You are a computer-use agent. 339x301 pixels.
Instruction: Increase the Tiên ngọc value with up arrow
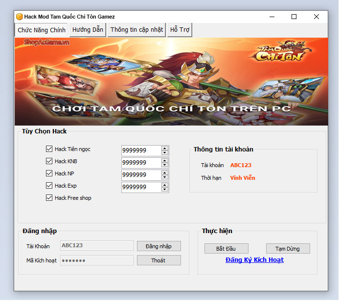click(x=165, y=149)
